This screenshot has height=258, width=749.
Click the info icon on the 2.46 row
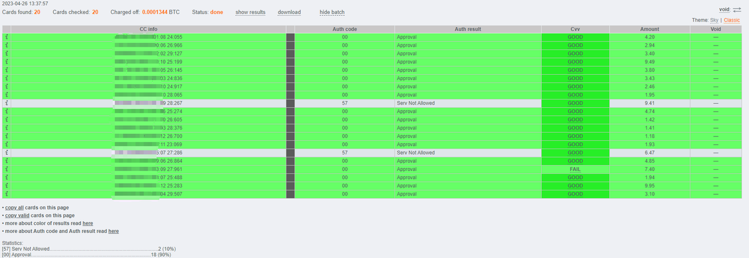pos(6,87)
